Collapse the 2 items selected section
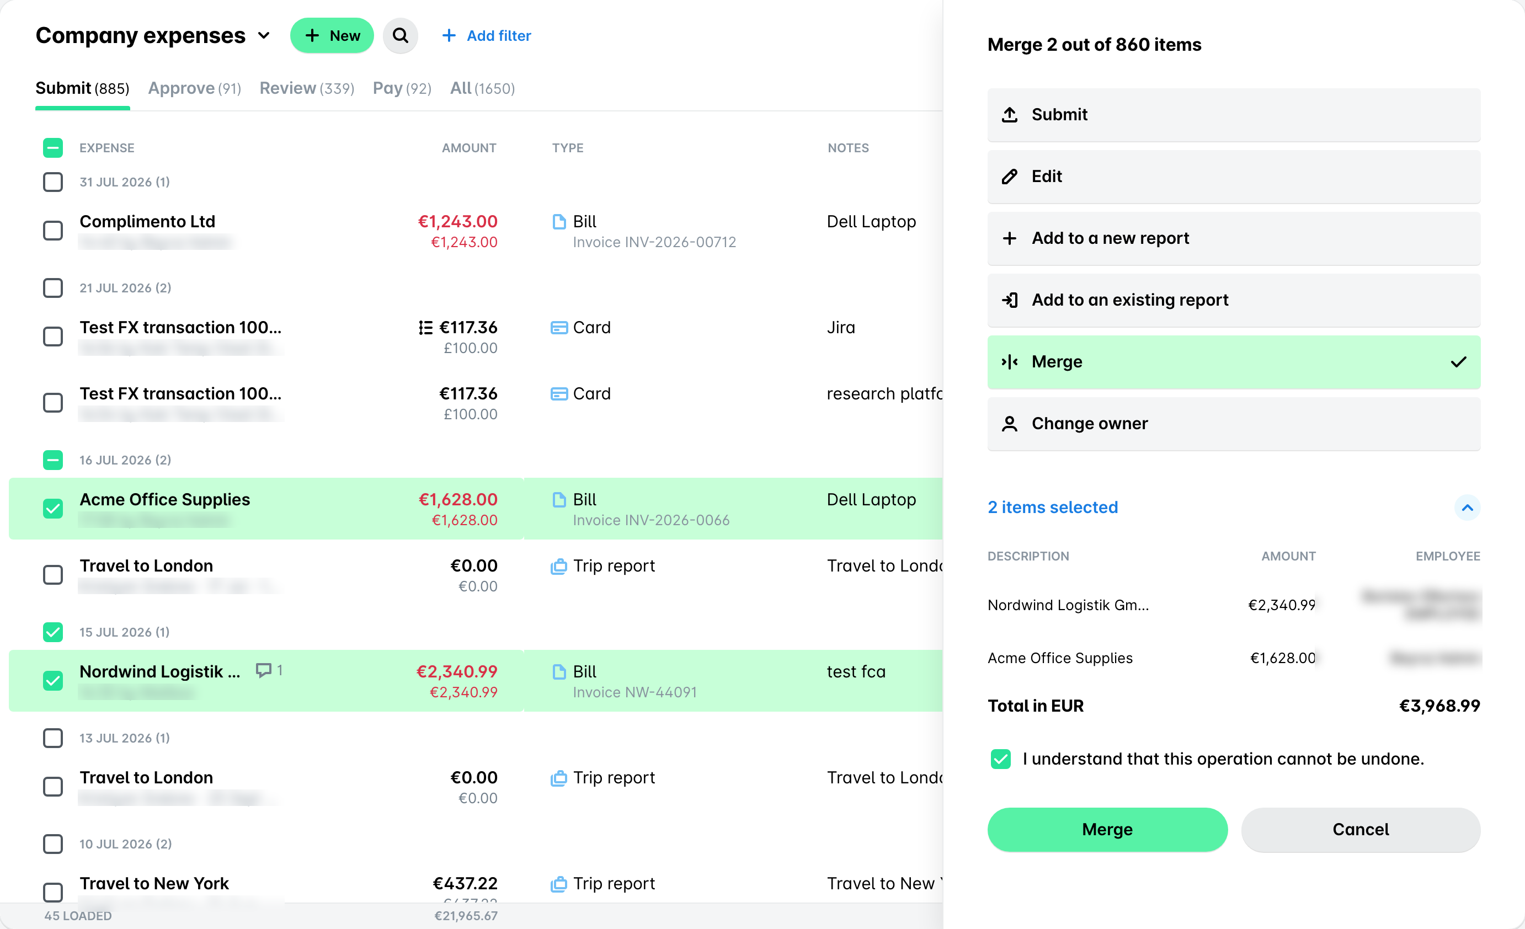The width and height of the screenshot is (1525, 929). pyautogui.click(x=1467, y=508)
